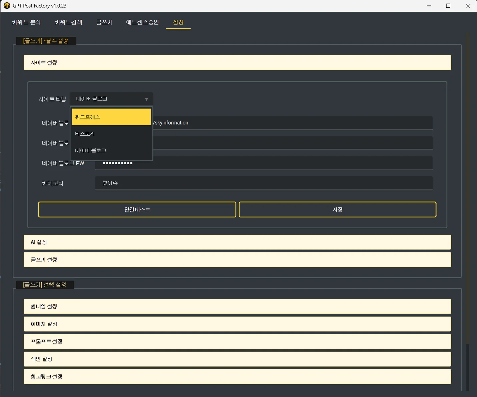Maximize the GPT Post Factory window

pos(448,6)
